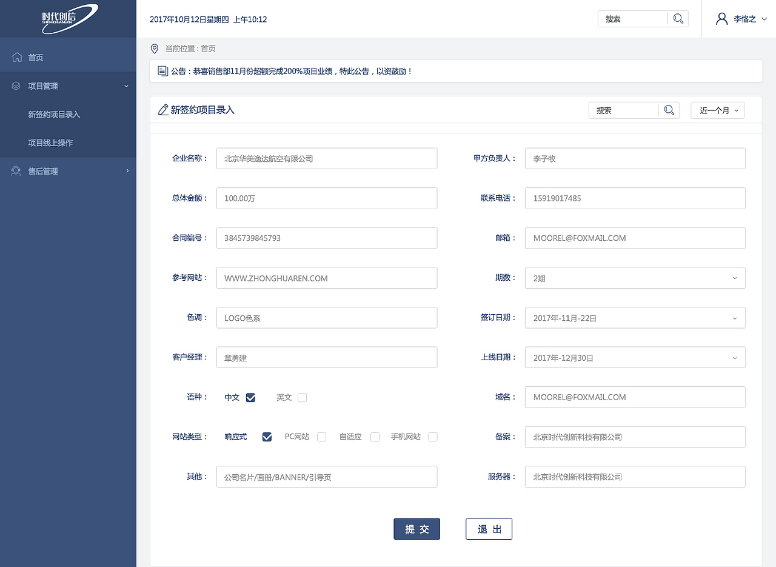This screenshot has width=776, height=567.
Task: Click the 甲方负责人 input field
Action: click(x=635, y=158)
